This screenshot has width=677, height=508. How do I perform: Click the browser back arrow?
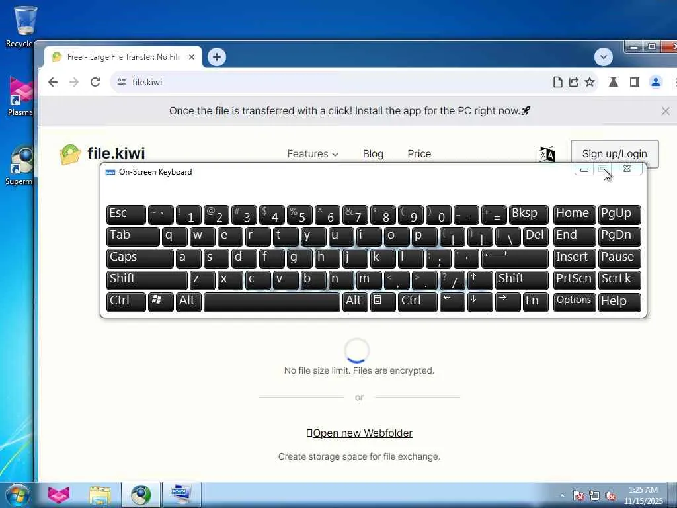tap(53, 82)
